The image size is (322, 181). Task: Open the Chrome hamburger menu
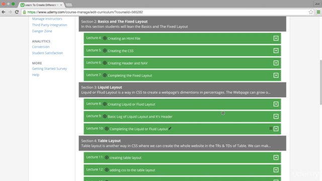pos(318,12)
